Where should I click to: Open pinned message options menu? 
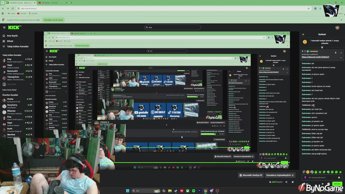[341, 53]
